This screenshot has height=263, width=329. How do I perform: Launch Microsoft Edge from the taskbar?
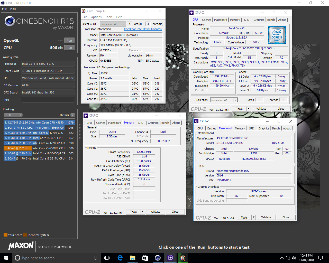[x=120, y=258]
